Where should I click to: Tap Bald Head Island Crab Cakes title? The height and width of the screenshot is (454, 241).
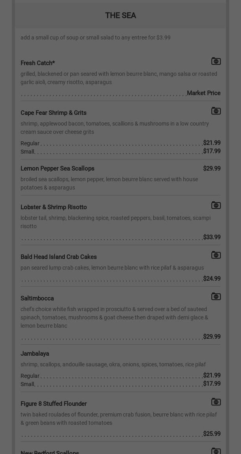tap(58, 257)
